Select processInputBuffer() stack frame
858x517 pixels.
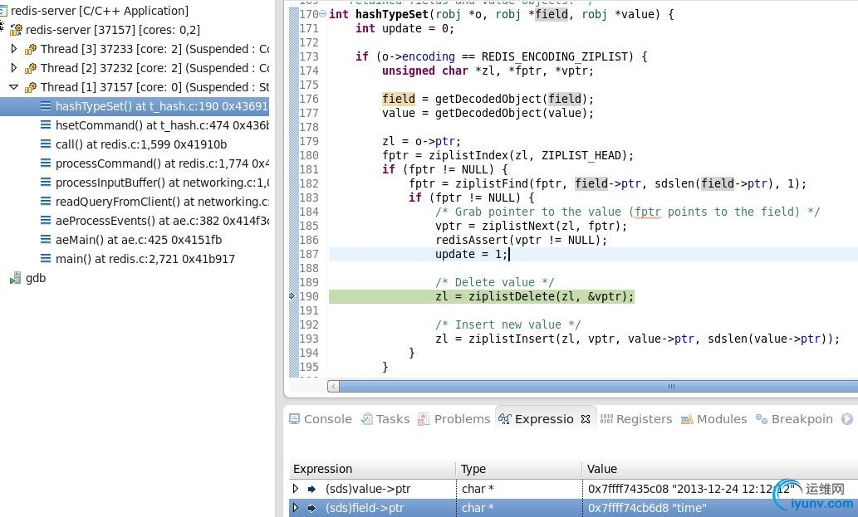pos(162,183)
